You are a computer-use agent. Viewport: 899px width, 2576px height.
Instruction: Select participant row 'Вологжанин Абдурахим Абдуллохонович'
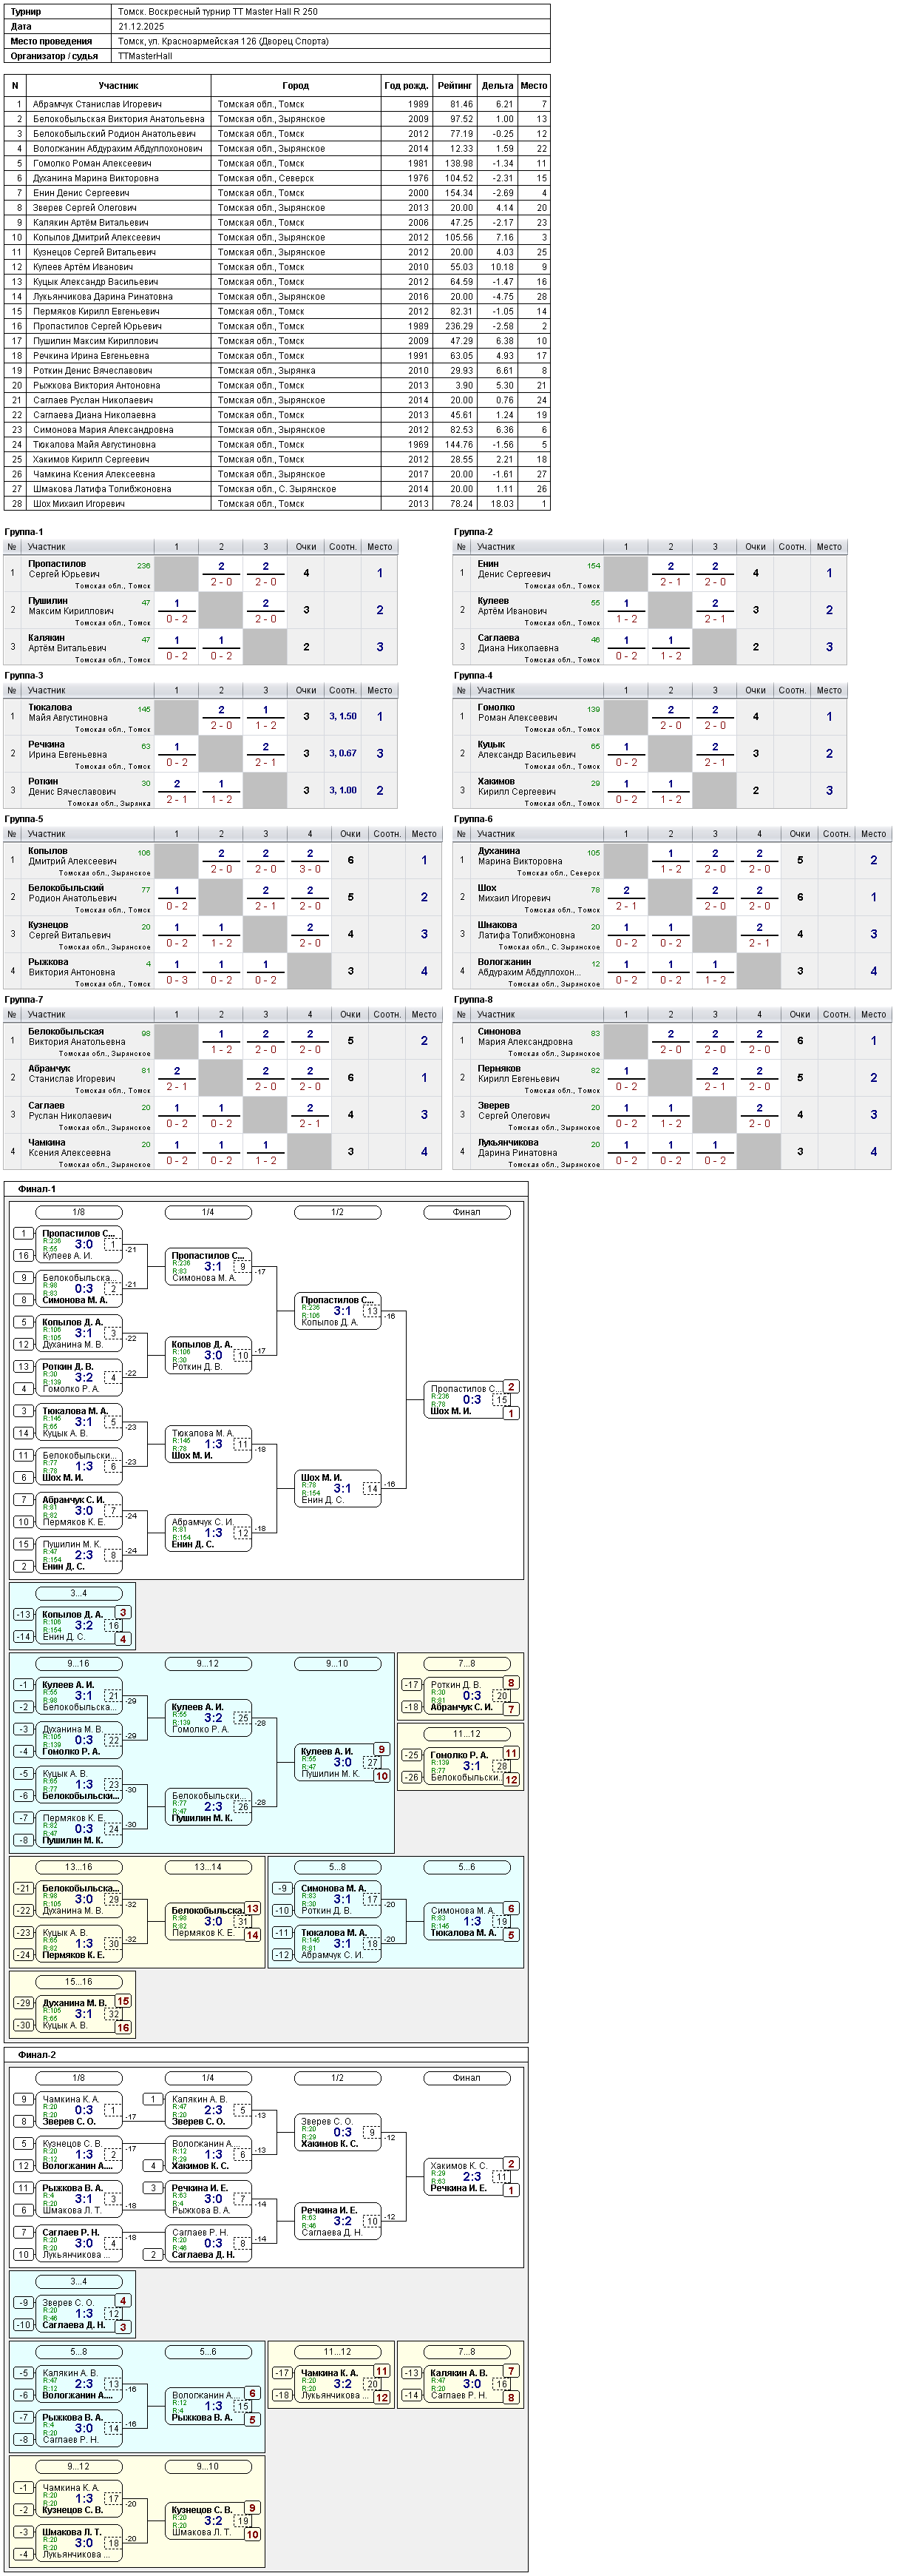pyautogui.click(x=277, y=149)
